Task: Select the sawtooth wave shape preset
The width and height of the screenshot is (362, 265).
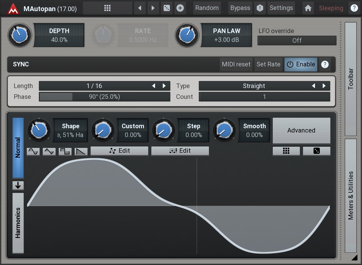Action: point(81,151)
